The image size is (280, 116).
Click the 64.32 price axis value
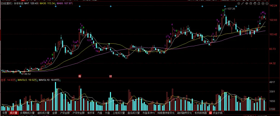(x=273, y=63)
